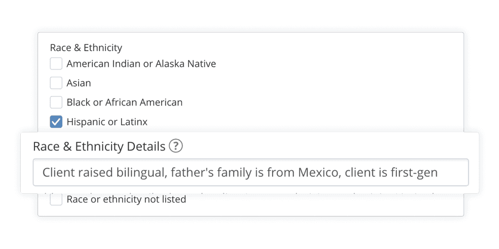The image size is (499, 249).
Task: Check the American Indian or Alaska Native box
Action: click(56, 64)
